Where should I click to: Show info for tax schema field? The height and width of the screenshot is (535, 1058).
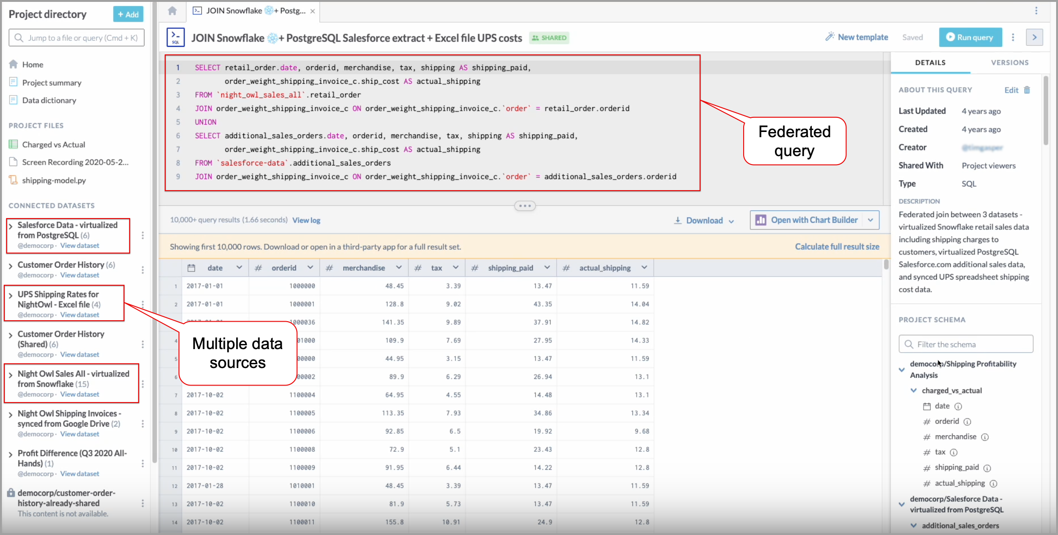(954, 452)
